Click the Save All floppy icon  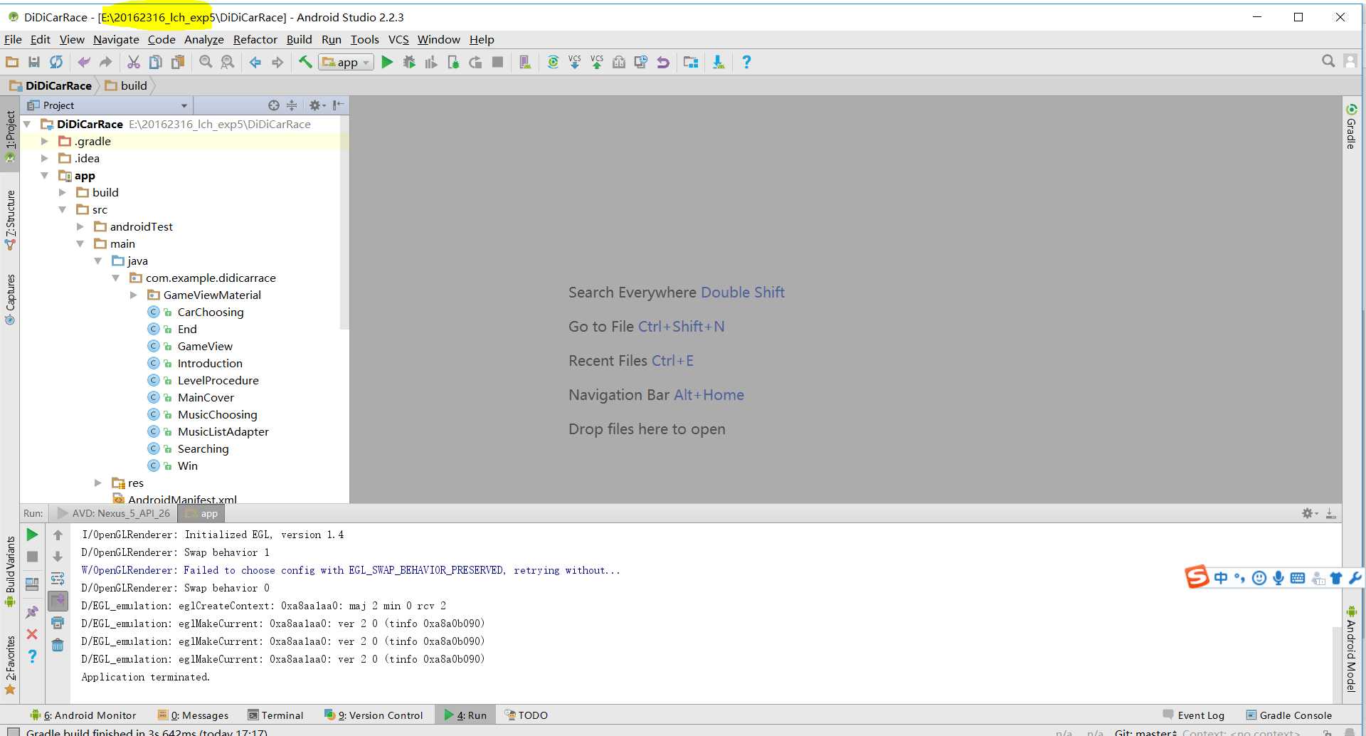point(34,62)
